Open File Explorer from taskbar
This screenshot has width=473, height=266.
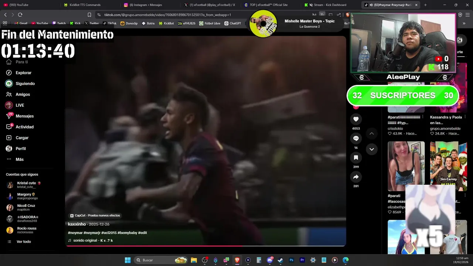point(194,260)
